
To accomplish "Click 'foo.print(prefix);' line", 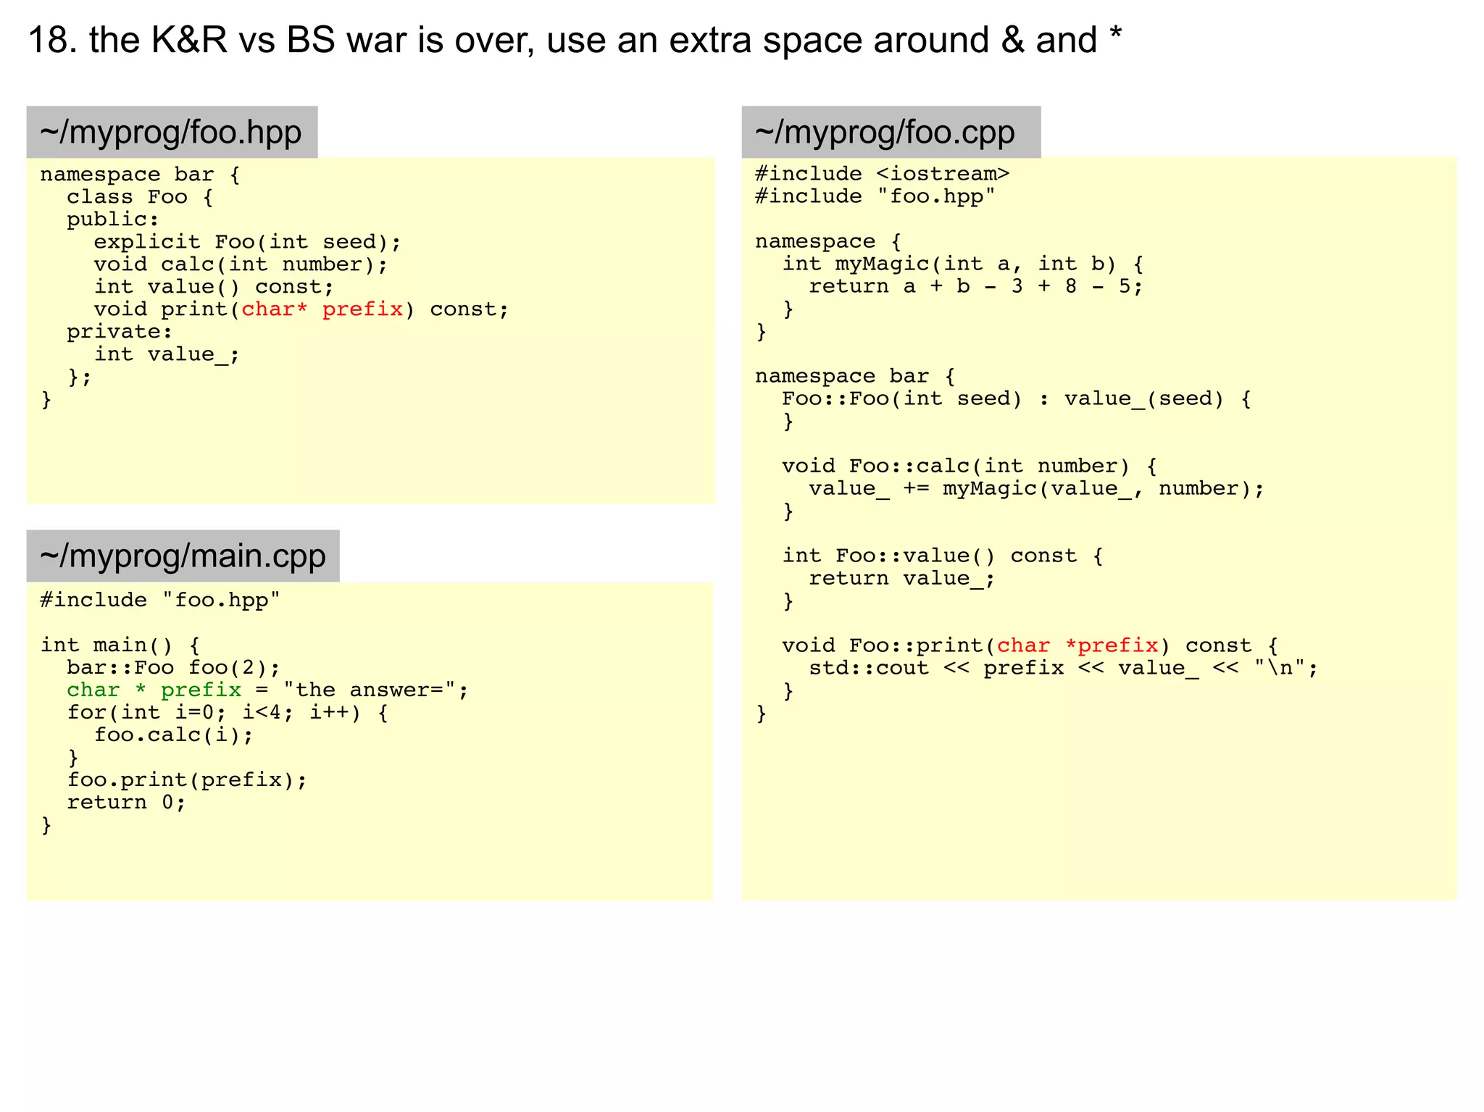I will point(187,780).
